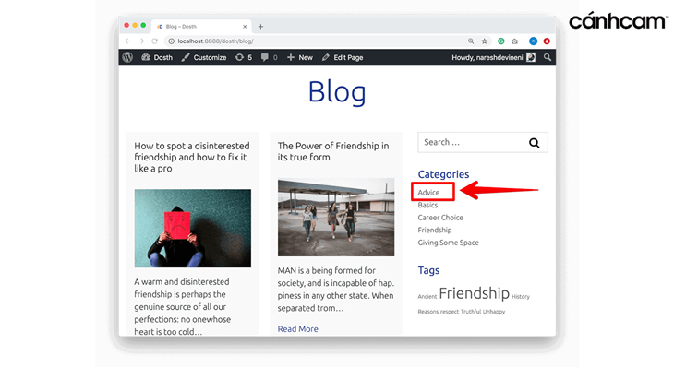Screen dimensions: 674x367
Task: Click the Categories widget heading
Action: tap(443, 174)
